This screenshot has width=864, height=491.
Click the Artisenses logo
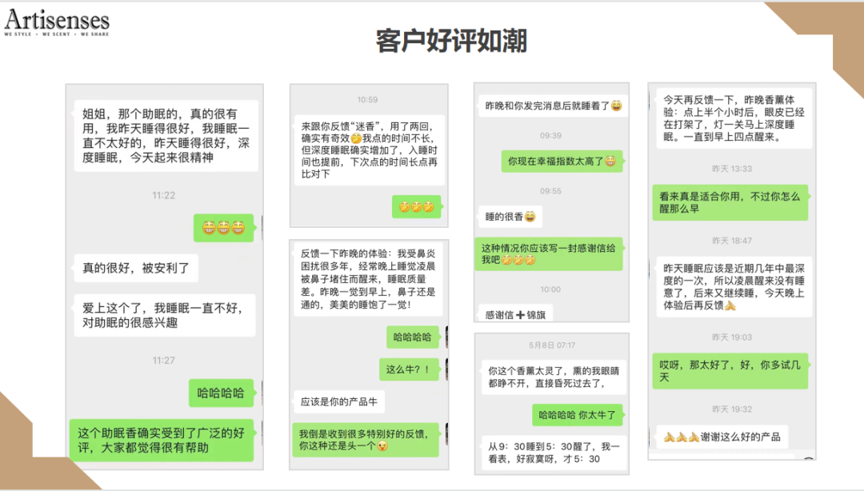(x=58, y=20)
